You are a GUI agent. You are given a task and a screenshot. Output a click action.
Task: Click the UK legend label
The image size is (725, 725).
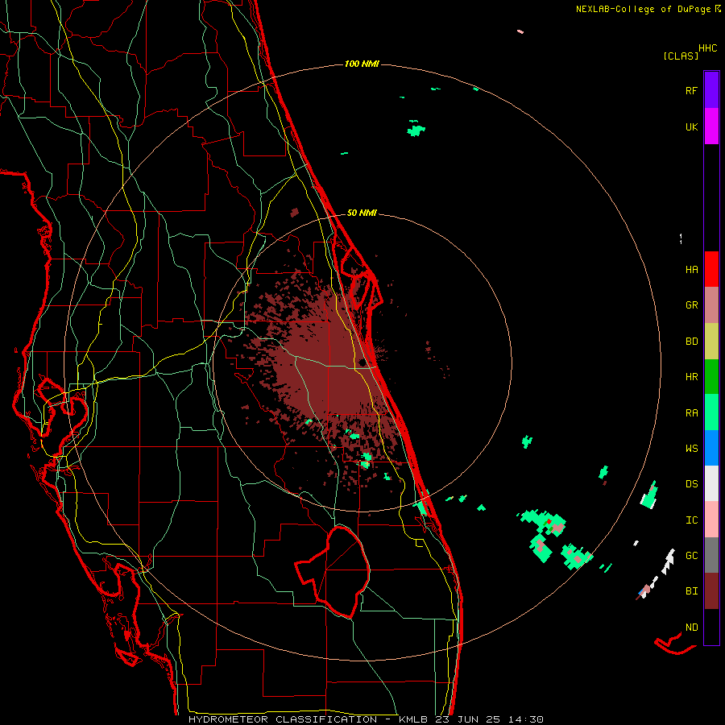pyautogui.click(x=691, y=126)
